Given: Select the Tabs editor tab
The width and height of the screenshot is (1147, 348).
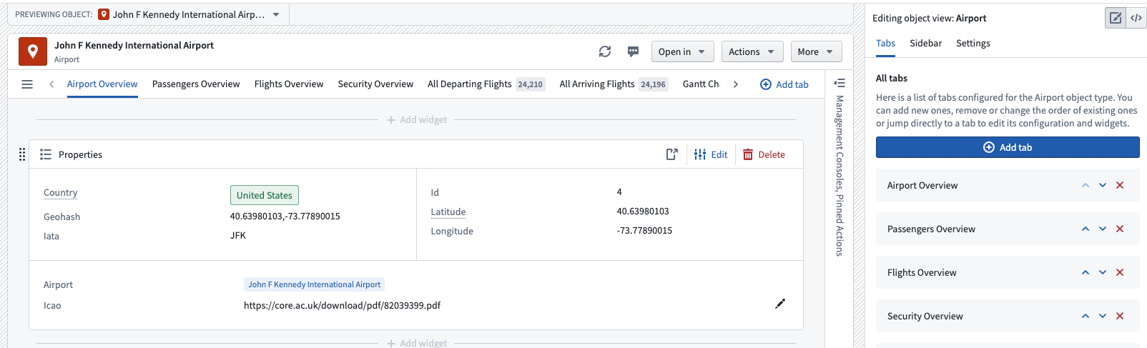Looking at the screenshot, I should click(x=885, y=43).
